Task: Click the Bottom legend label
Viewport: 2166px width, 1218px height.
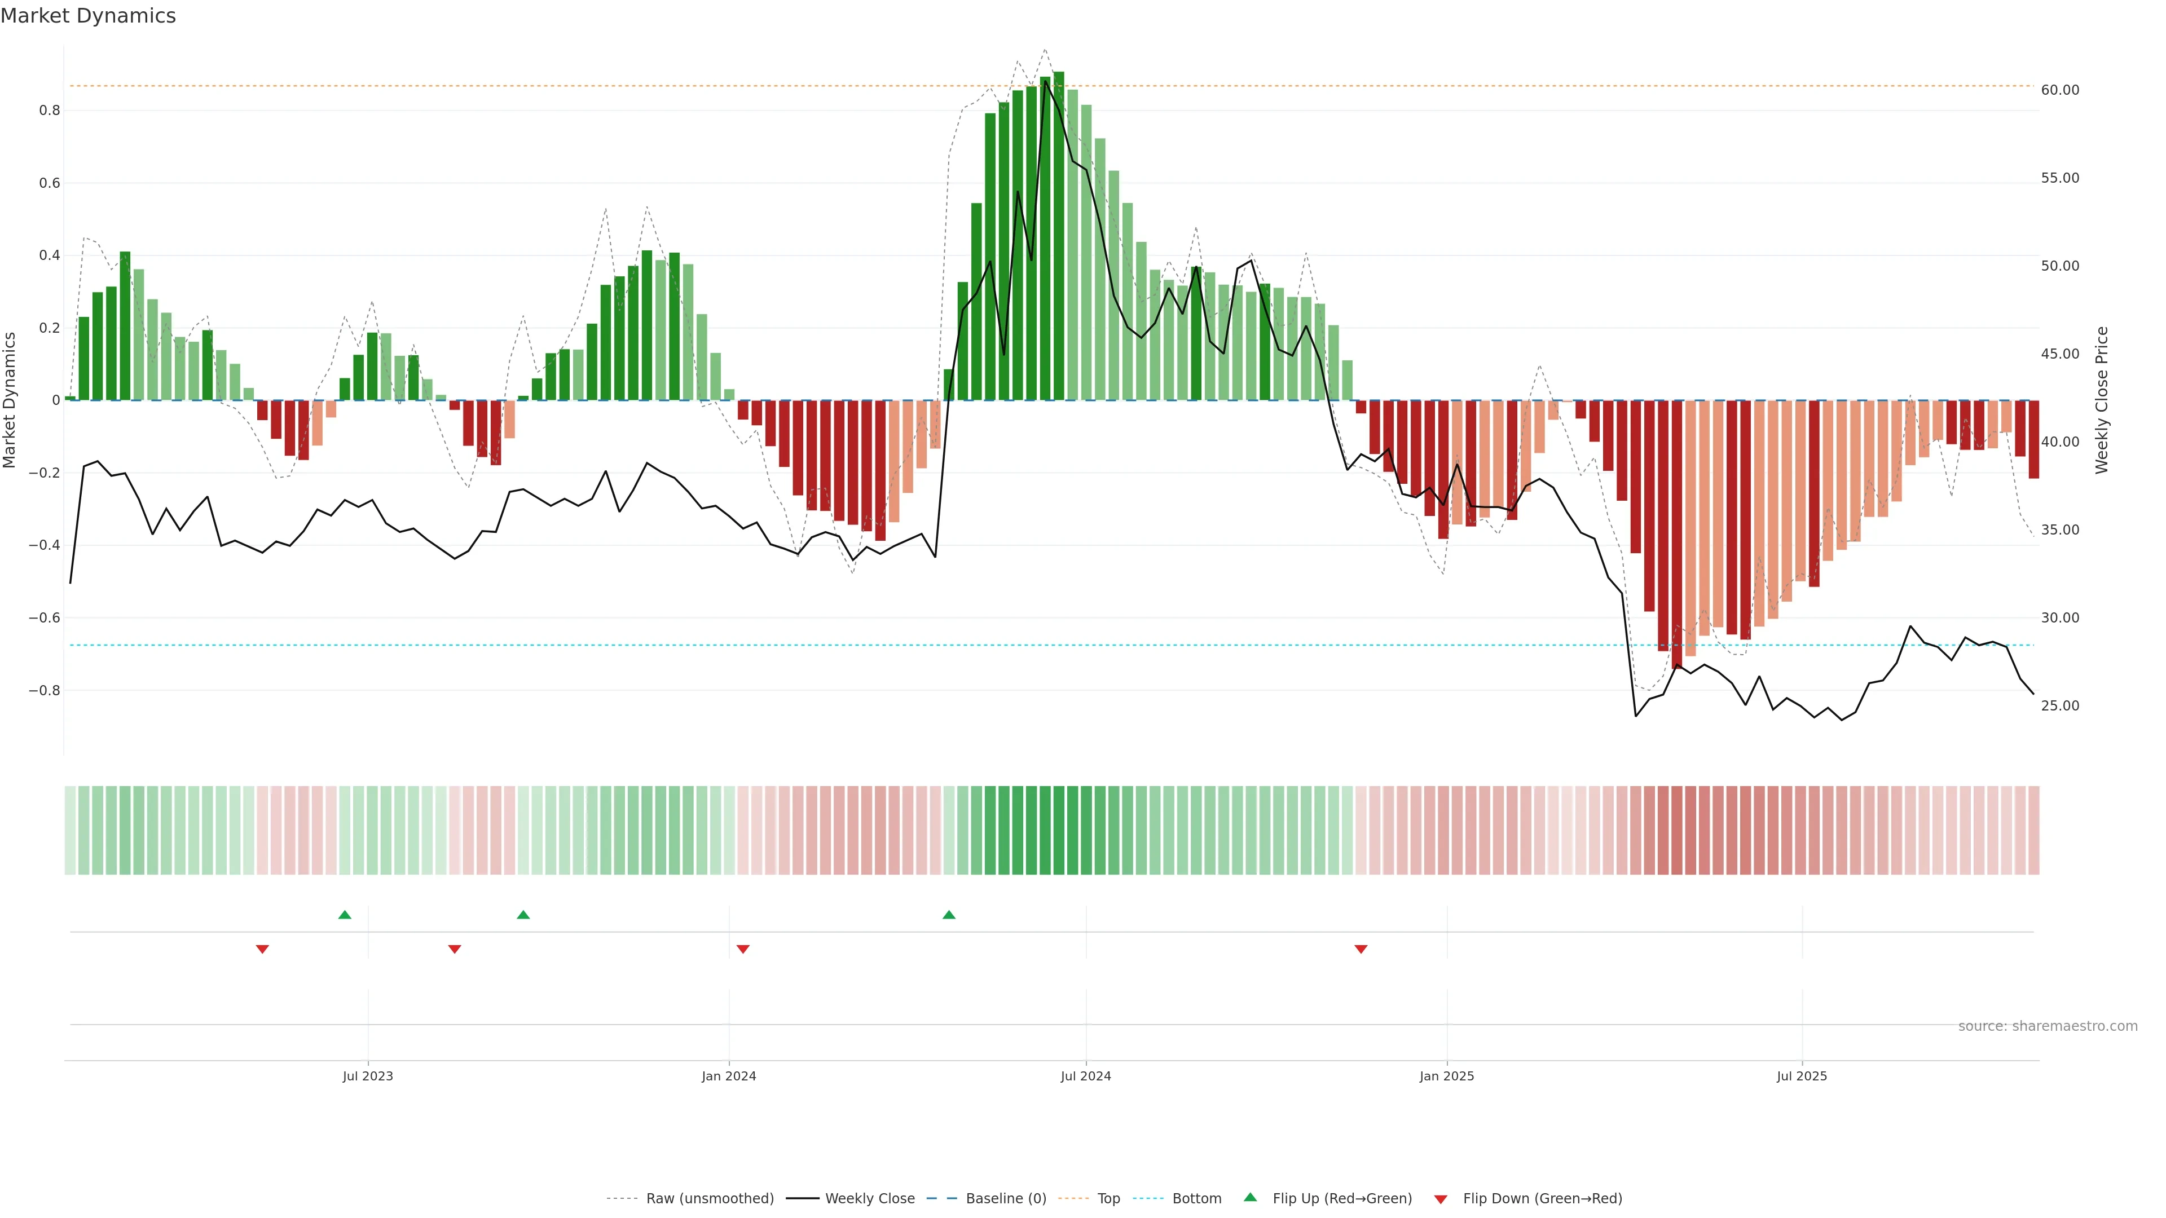Action: pos(1196,1199)
